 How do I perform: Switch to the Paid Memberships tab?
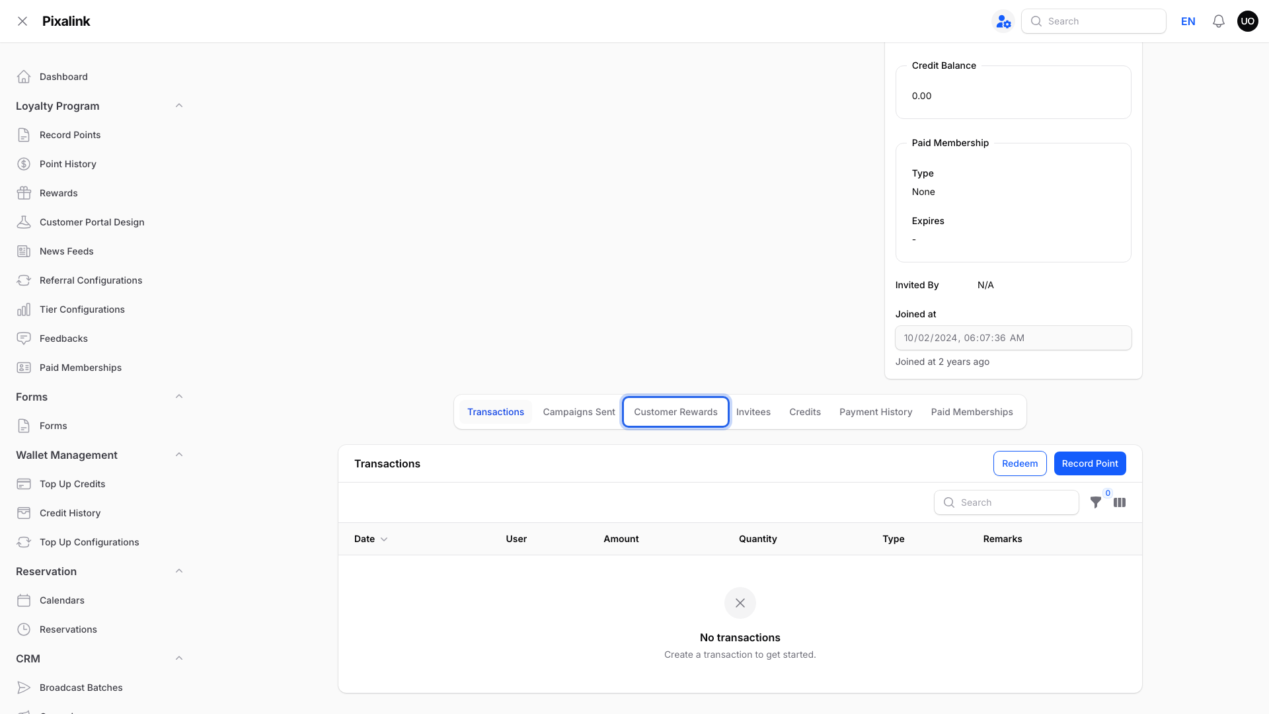pos(972,412)
